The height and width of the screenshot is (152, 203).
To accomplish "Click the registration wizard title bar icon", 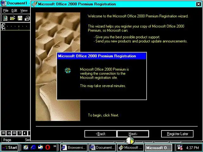I will click(35, 4).
